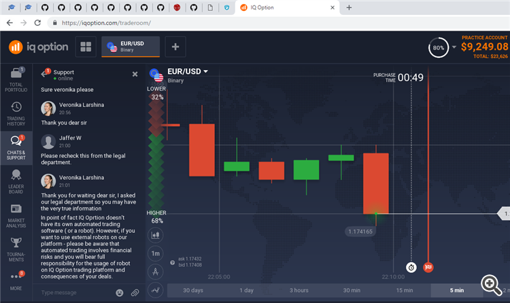510x303 pixels.
Task: Select 30 min time range
Action: click(352, 290)
